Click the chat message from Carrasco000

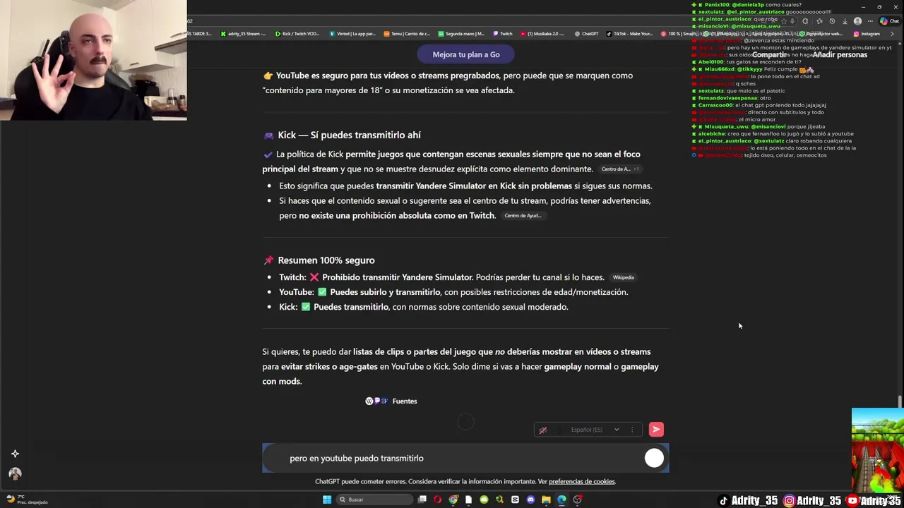coord(759,105)
